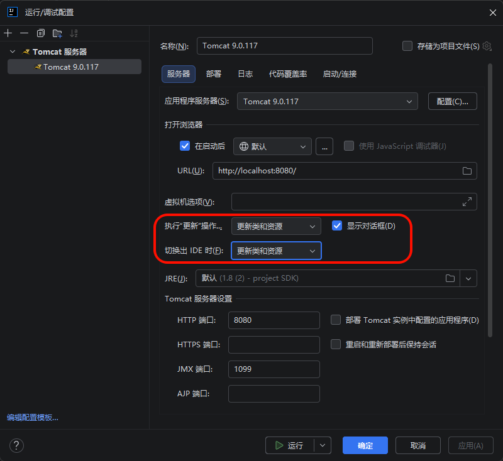Viewport: 503px width, 461px height.
Task: Expand the VM options field editor
Action: [467, 202]
